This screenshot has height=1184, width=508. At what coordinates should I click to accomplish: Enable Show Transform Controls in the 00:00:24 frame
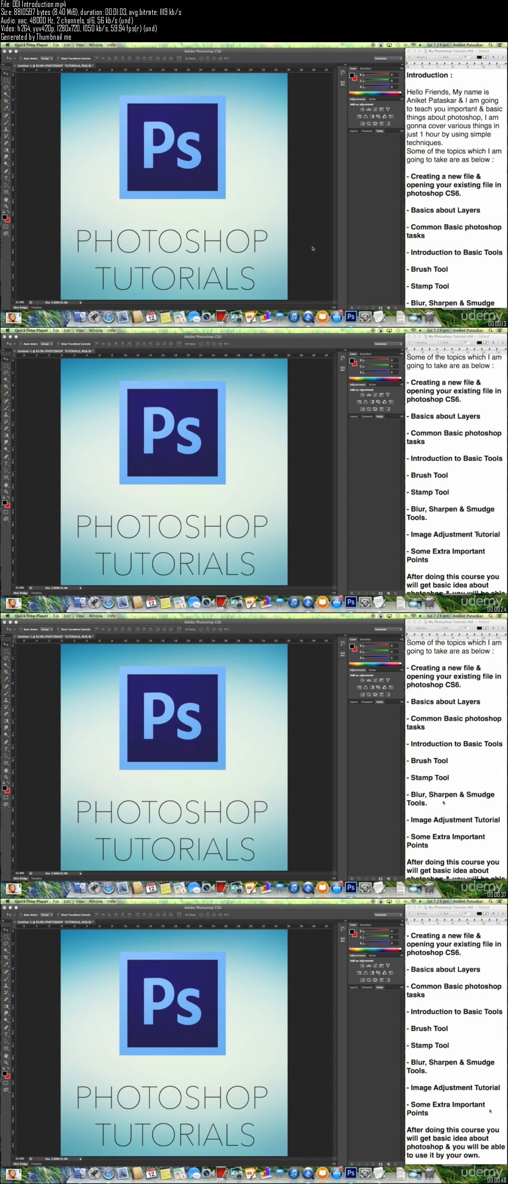58,344
